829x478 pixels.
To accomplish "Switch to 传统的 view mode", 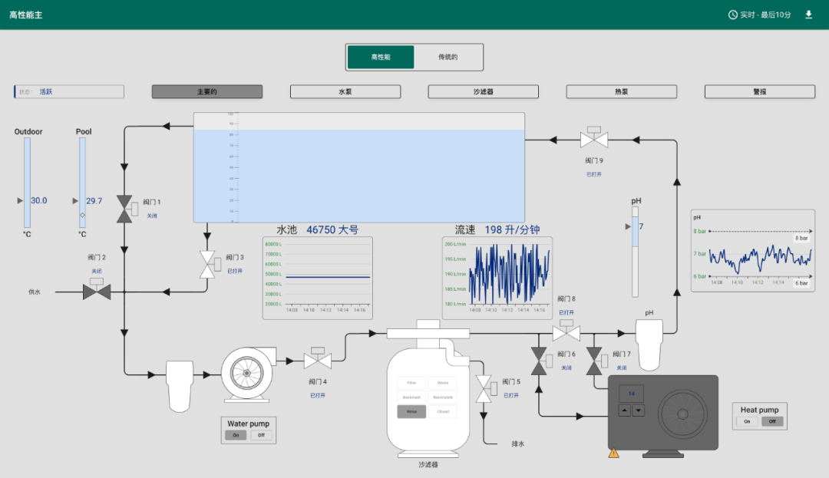I will 448,57.
